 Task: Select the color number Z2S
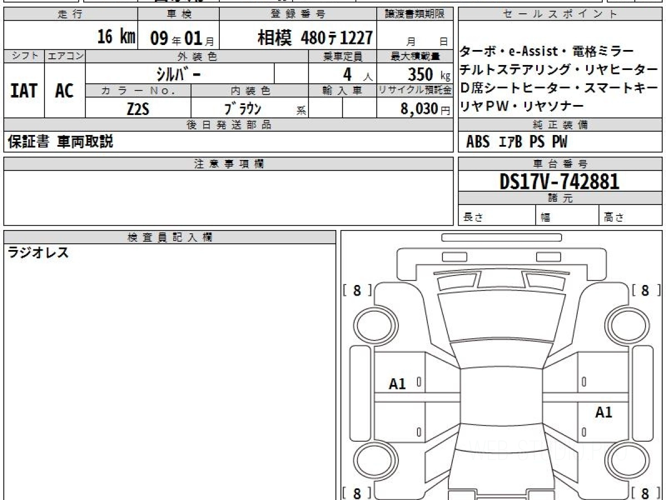pos(138,108)
